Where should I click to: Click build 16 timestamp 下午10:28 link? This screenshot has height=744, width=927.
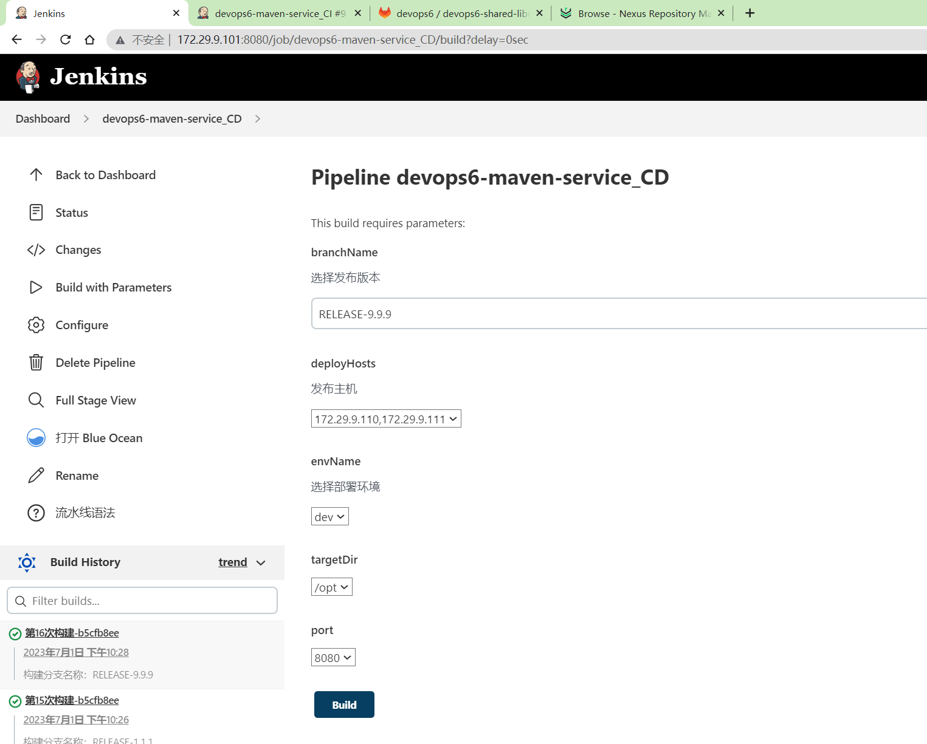point(76,652)
